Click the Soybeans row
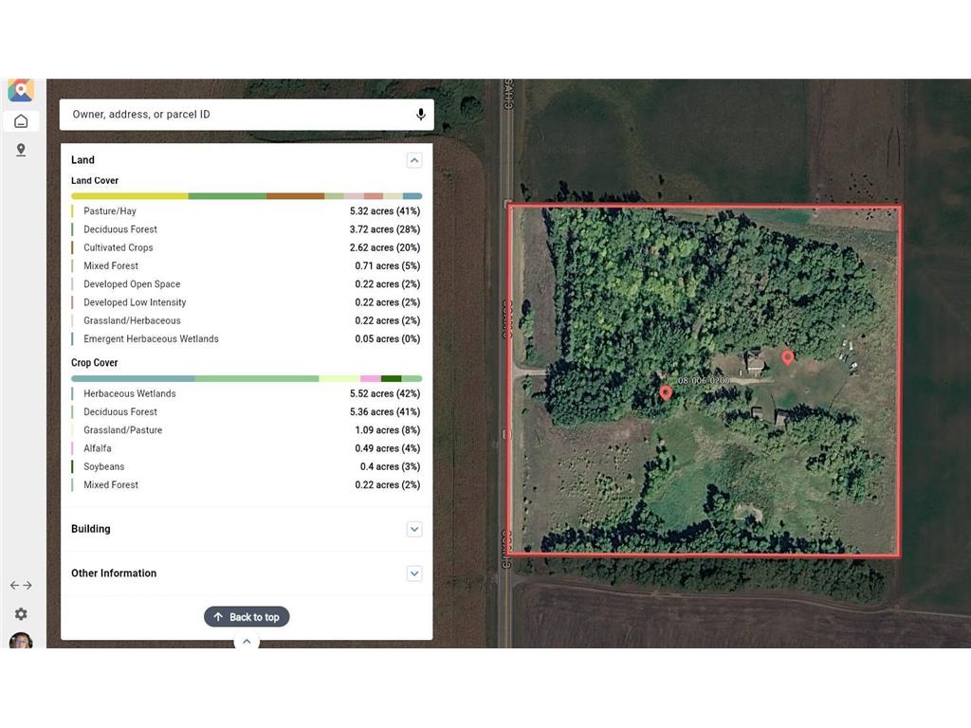 (x=246, y=466)
